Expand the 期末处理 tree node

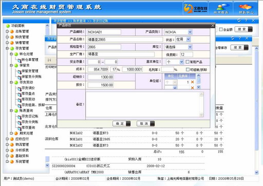click(11, 133)
